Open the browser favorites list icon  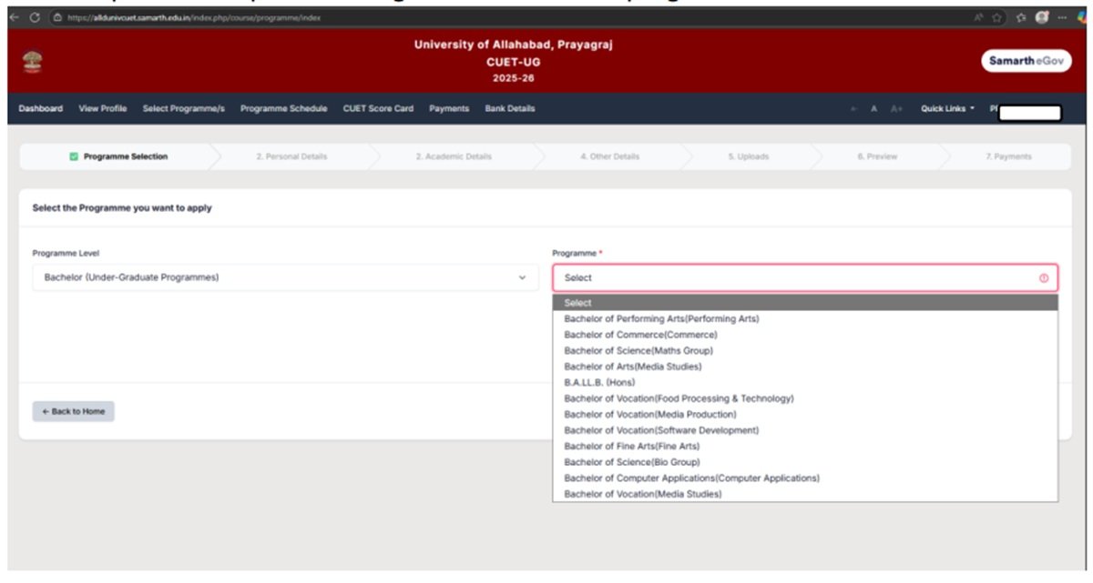1022,18
